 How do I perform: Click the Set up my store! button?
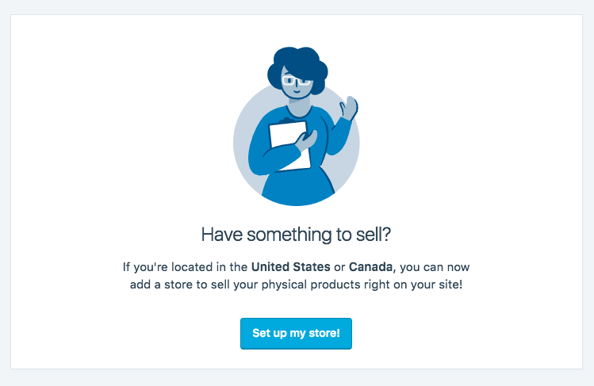(296, 334)
